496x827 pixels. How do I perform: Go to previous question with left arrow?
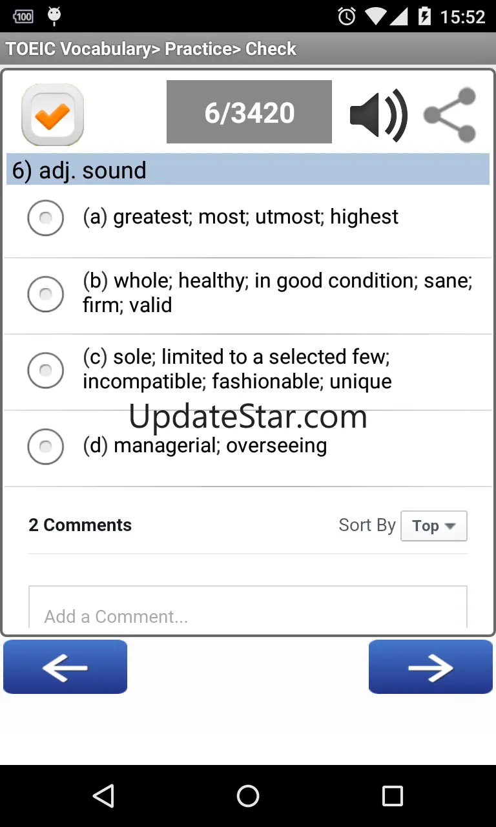[x=65, y=667]
